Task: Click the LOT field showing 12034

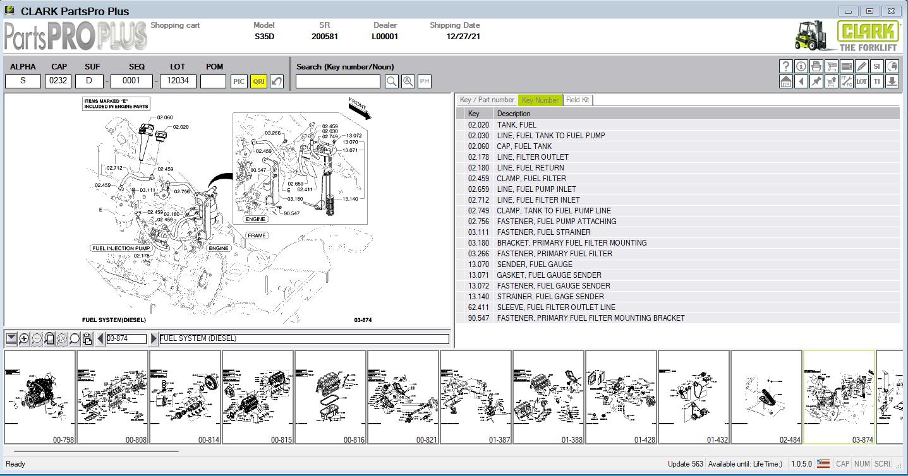Action: pyautogui.click(x=178, y=81)
